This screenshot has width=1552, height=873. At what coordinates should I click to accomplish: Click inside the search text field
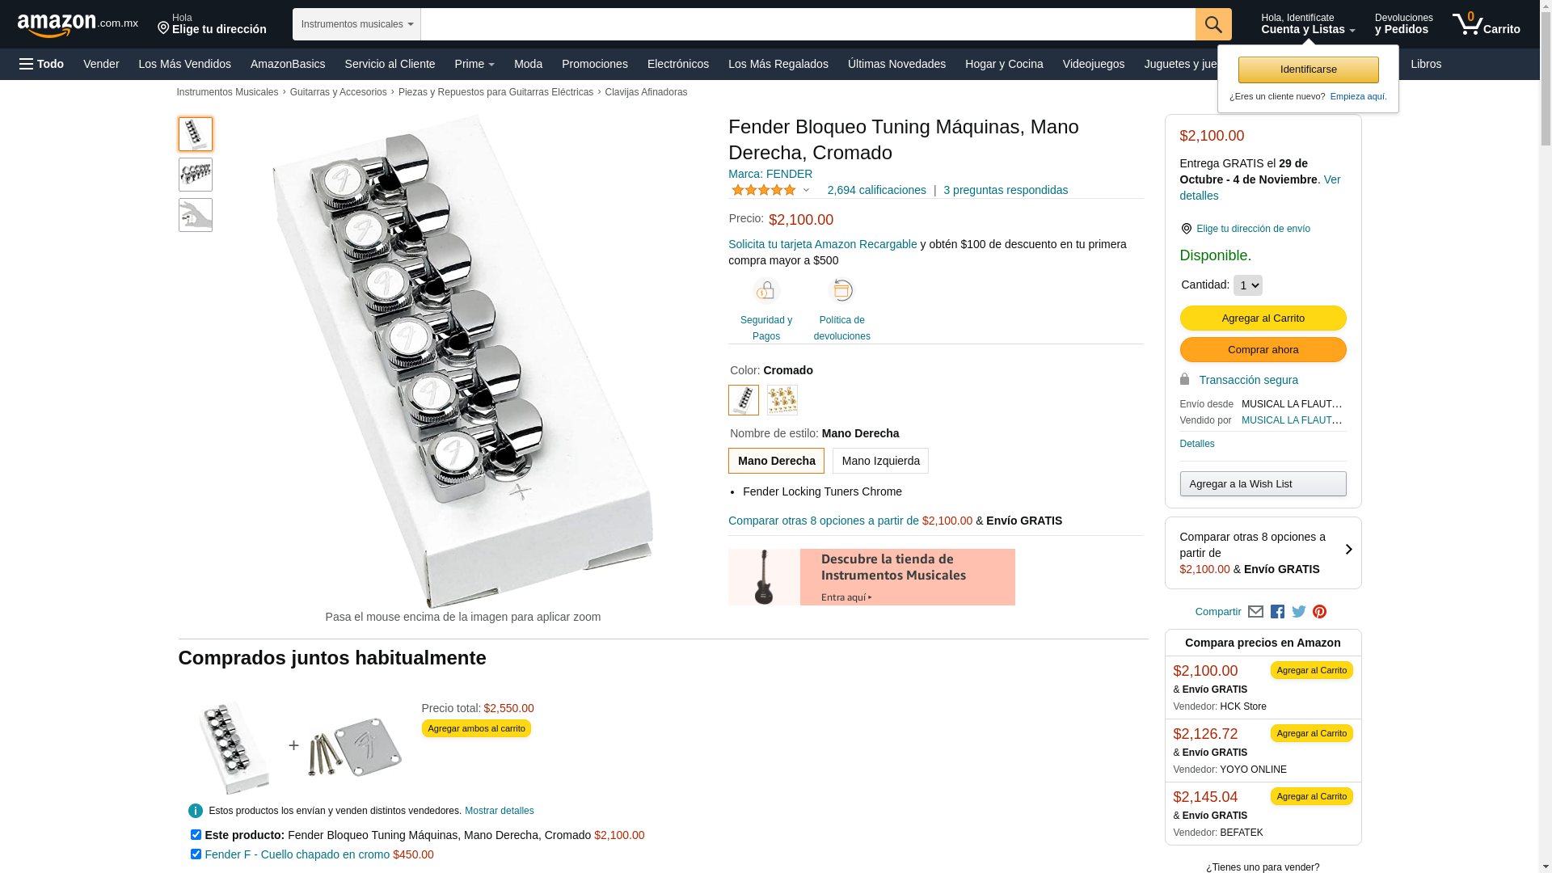(x=808, y=24)
